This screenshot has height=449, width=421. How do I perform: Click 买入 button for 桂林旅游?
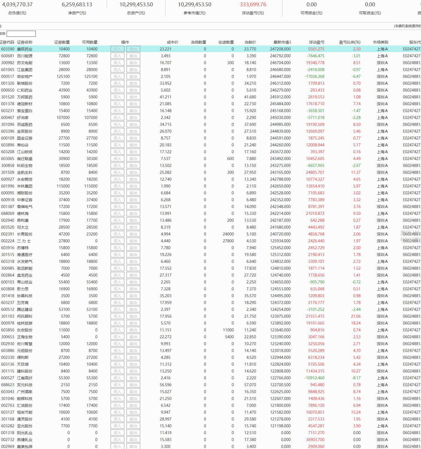pos(117,323)
